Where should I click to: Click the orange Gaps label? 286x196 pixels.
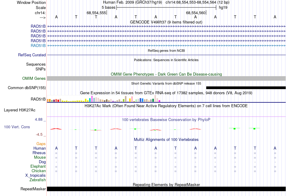tap(41, 144)
